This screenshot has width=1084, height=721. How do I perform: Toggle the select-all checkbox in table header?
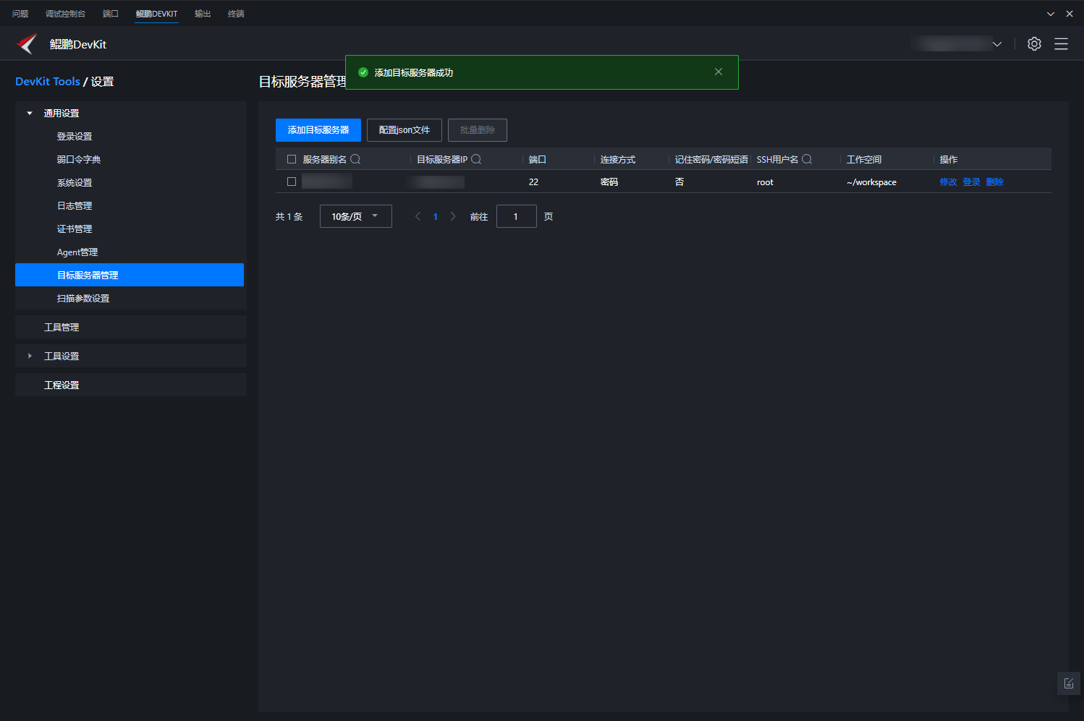(292, 159)
